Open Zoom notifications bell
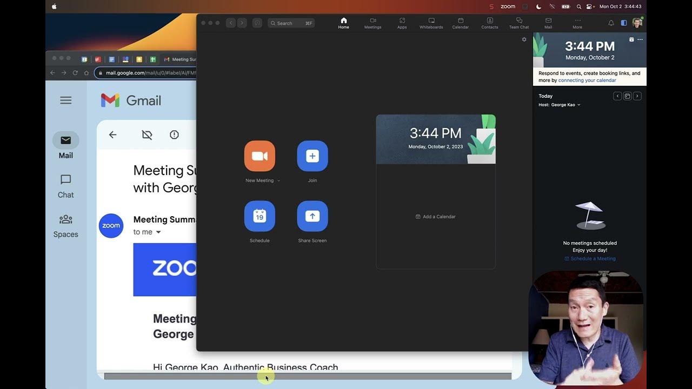This screenshot has height=389, width=692. point(611,23)
